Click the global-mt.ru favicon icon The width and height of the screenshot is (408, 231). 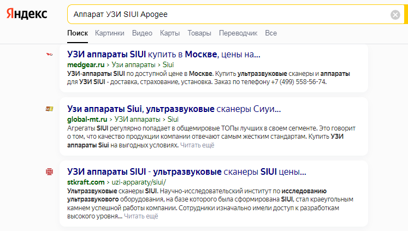point(49,109)
